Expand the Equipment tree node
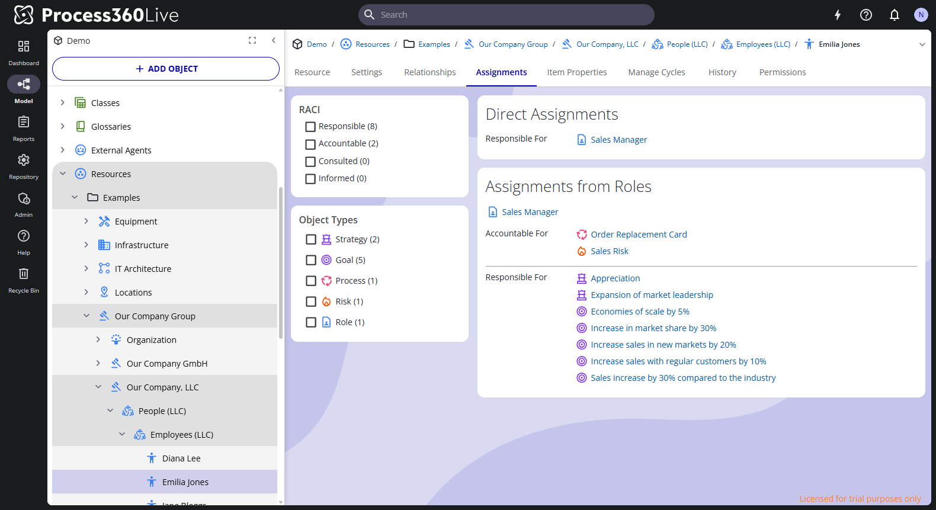Image resolution: width=936 pixels, height=510 pixels. (x=86, y=221)
